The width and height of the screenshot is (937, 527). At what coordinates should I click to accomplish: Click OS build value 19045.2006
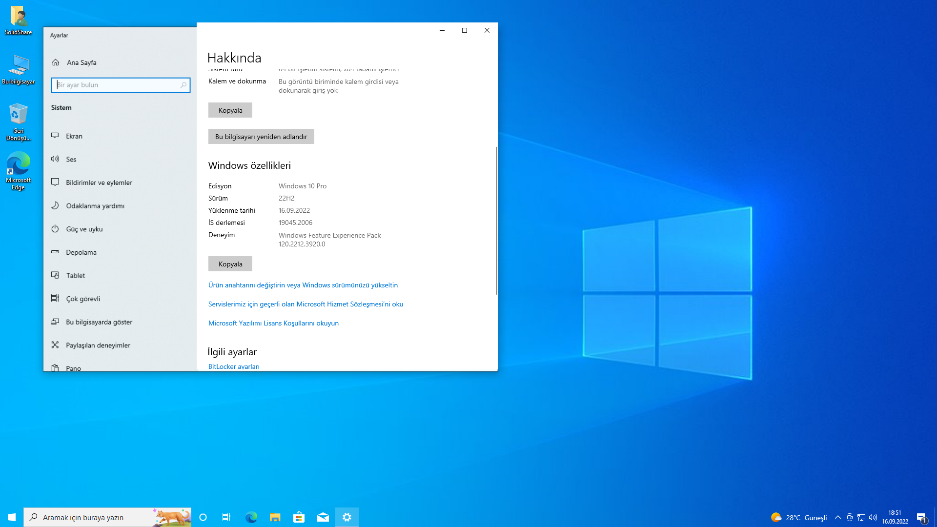click(295, 223)
